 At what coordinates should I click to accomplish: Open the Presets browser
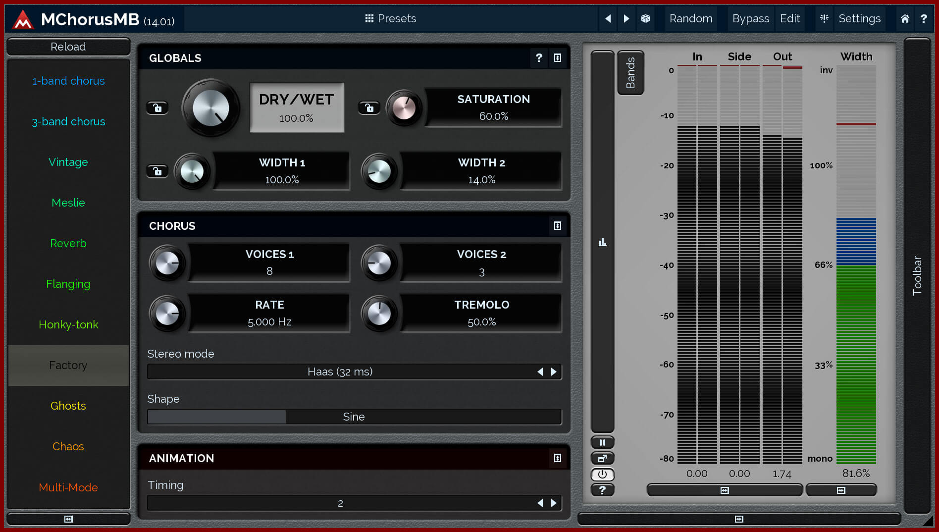(x=391, y=19)
